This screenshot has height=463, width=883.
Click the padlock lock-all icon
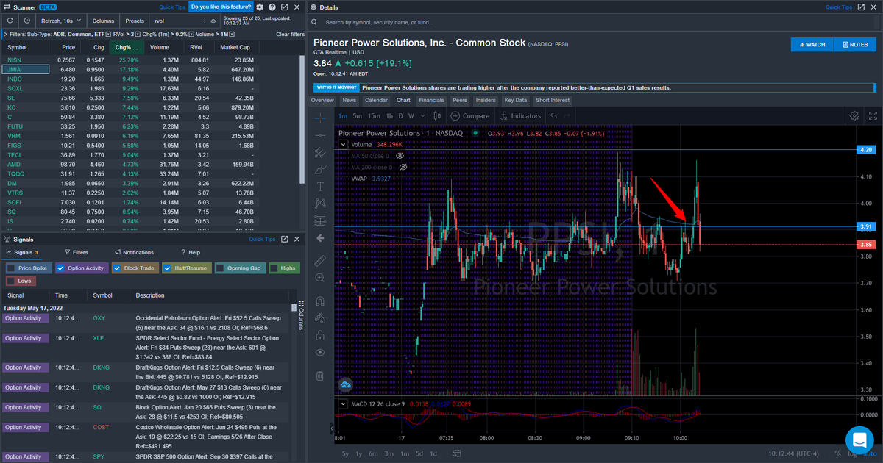click(320, 335)
